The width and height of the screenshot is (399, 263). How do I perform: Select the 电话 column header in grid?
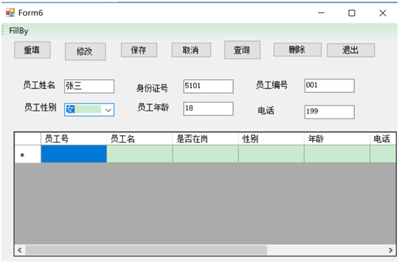point(383,139)
